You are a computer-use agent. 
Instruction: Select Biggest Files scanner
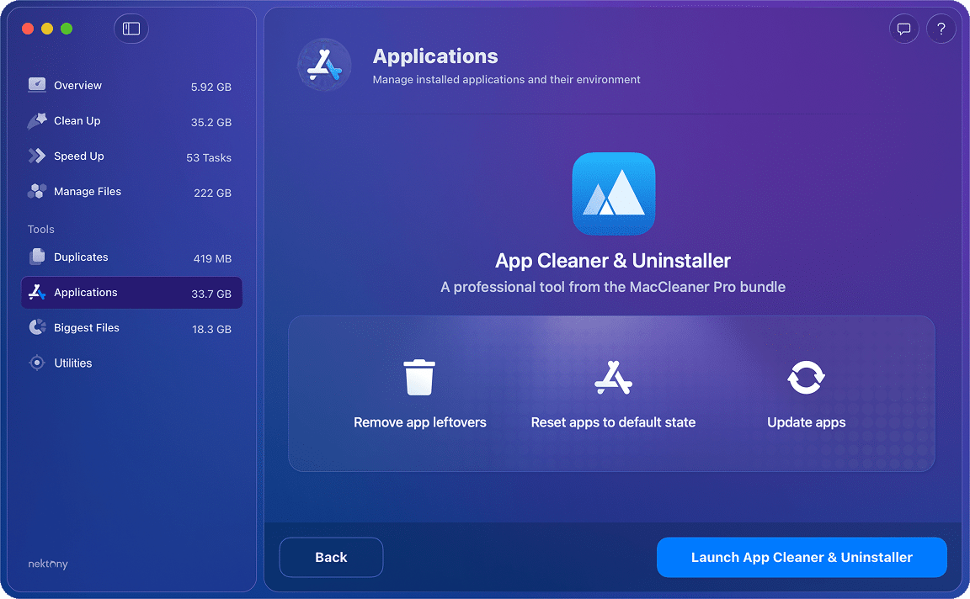pyautogui.click(x=85, y=327)
